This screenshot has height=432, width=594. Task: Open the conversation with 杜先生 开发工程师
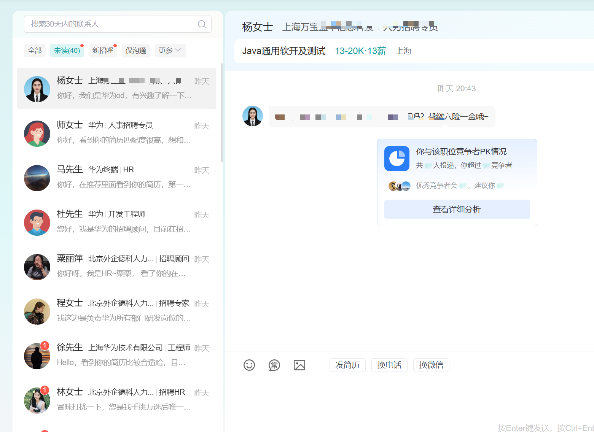tap(116, 222)
